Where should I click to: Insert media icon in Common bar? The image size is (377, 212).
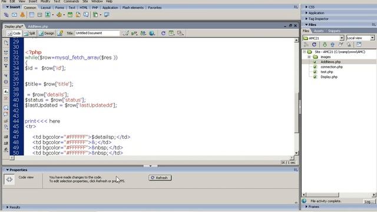[x=59, y=15]
